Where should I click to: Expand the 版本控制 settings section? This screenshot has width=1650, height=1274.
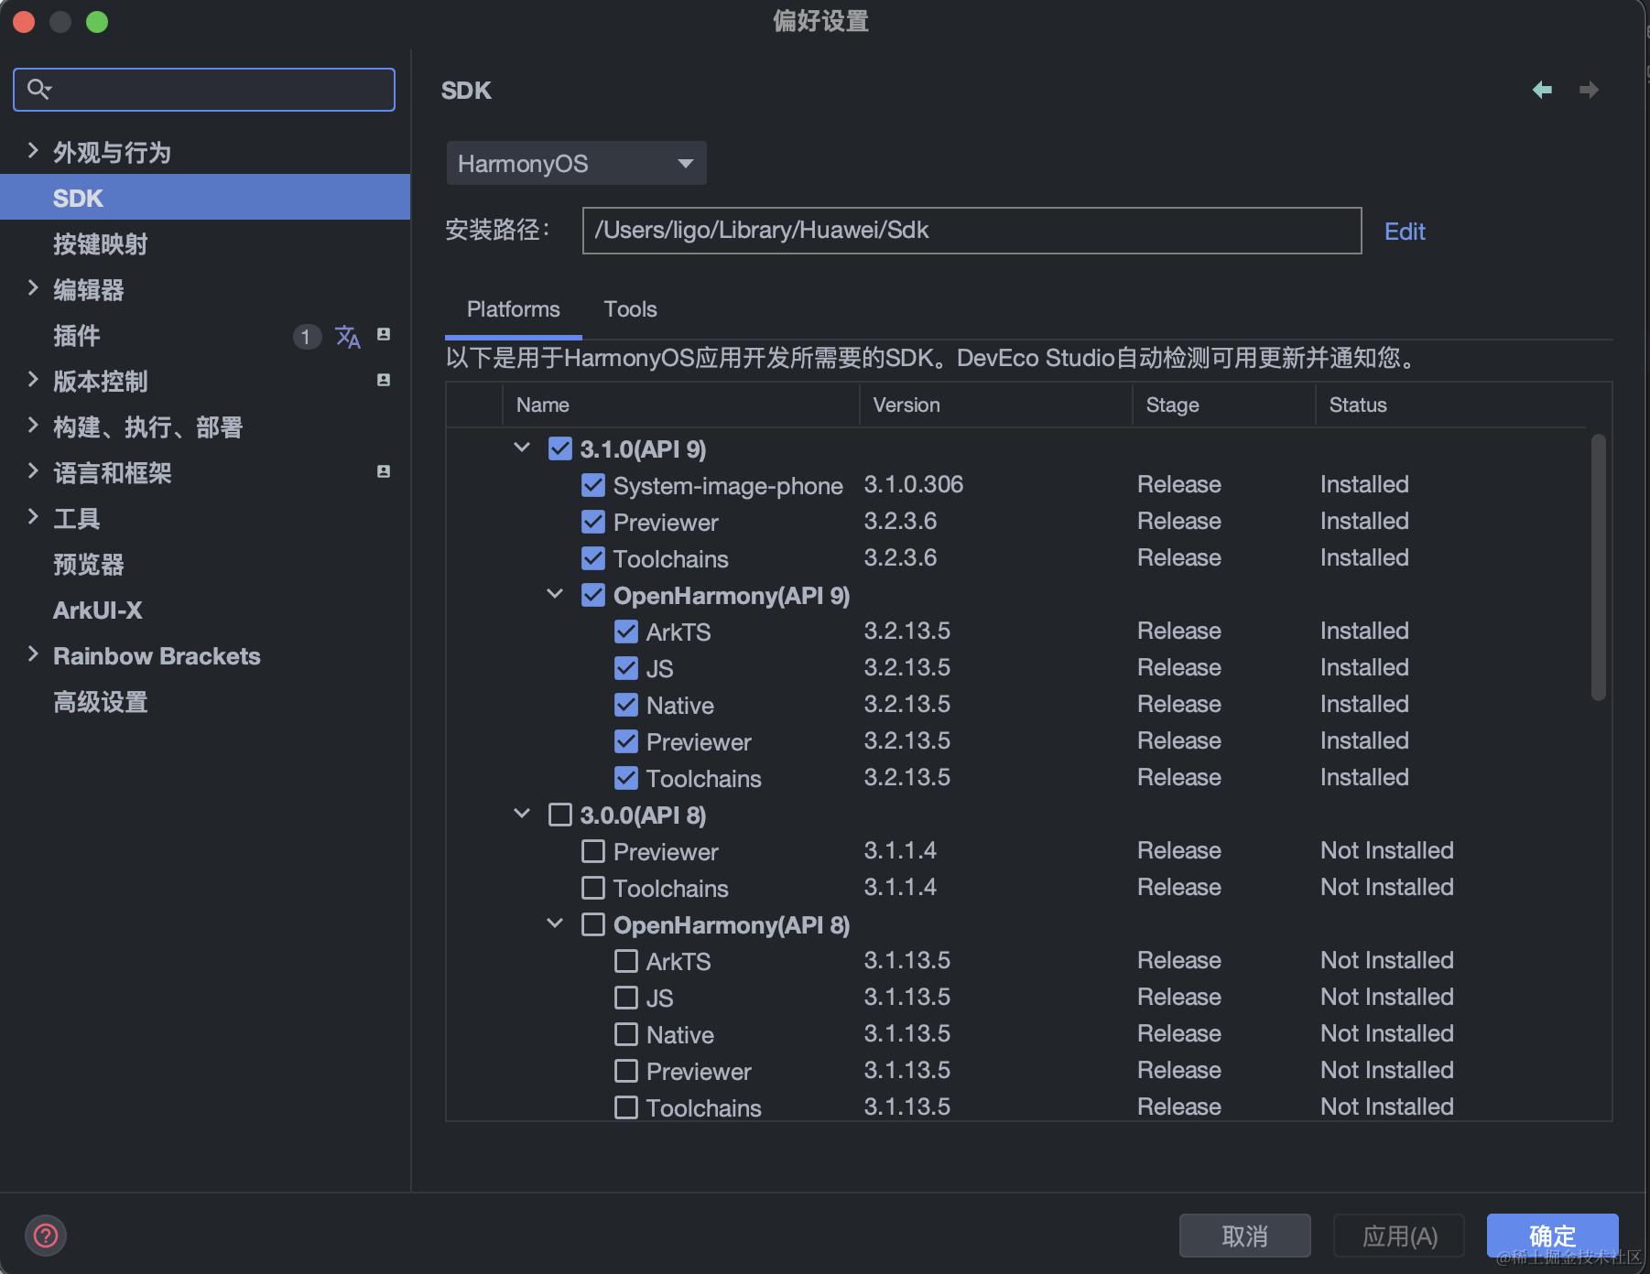tap(33, 380)
